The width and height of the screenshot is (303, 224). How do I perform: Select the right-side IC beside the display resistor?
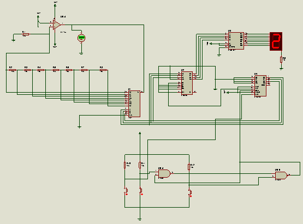[x=260, y=86]
